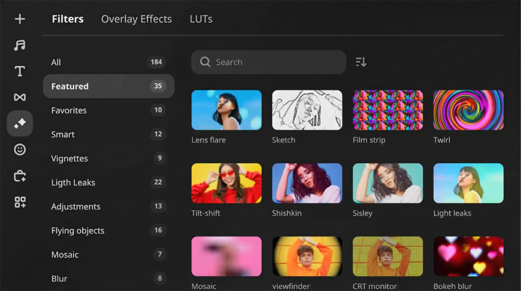The height and width of the screenshot is (291, 521).
Task: Click the magnifier icon in search box
Action: tap(205, 62)
